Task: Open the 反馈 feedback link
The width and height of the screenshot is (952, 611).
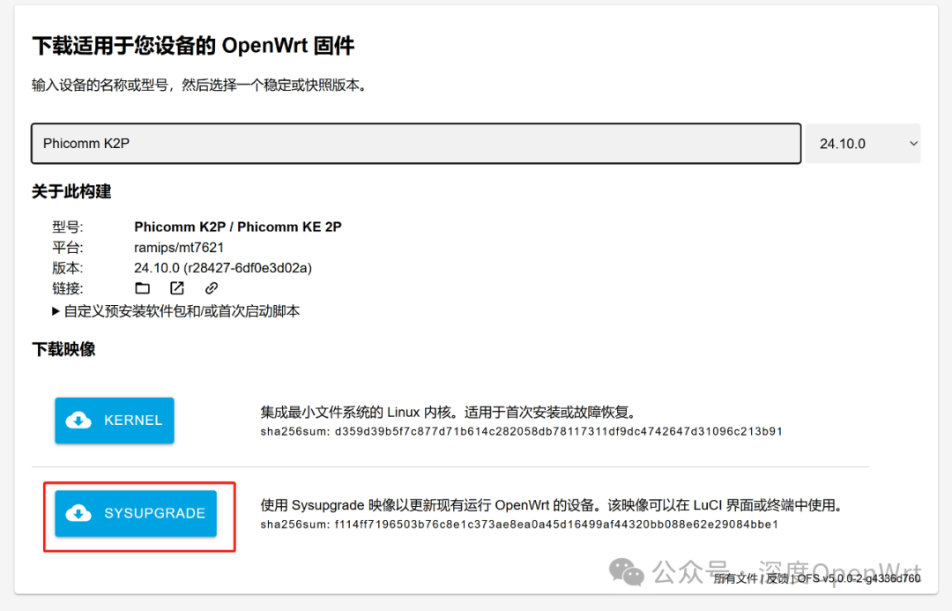Action: [777, 579]
